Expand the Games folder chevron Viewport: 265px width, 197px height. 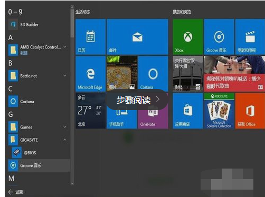point(65,127)
